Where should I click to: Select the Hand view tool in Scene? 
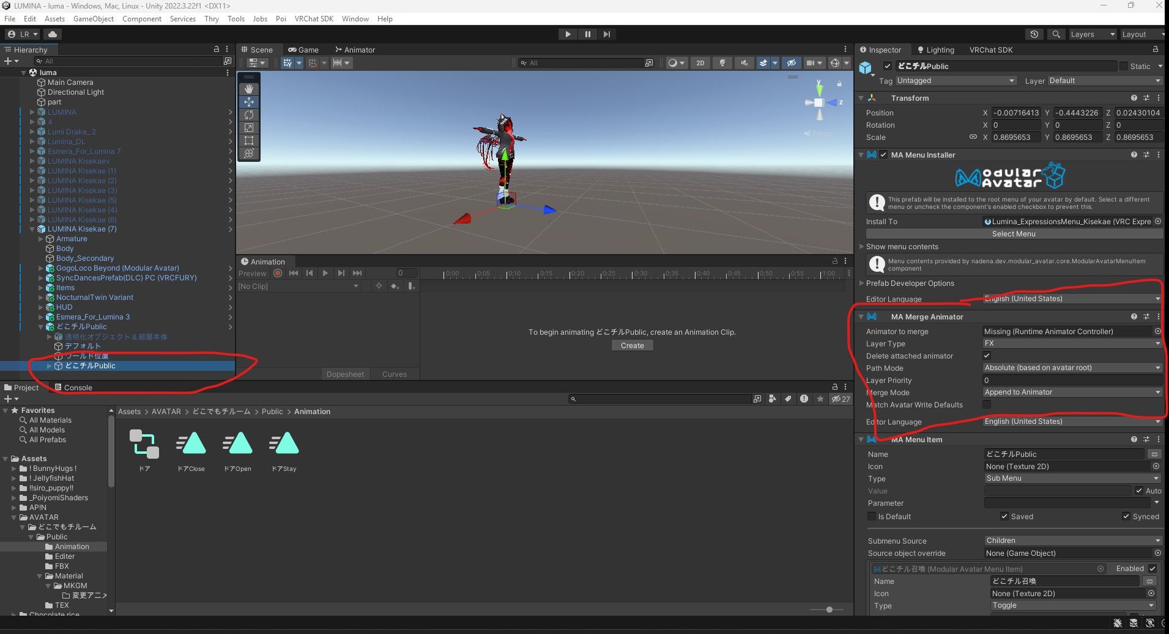pyautogui.click(x=249, y=89)
